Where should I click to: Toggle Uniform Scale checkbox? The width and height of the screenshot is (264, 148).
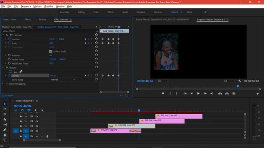point(50,51)
